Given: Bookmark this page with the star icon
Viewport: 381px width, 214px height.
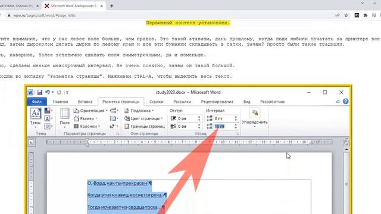Looking at the screenshot, I should click(x=346, y=15).
